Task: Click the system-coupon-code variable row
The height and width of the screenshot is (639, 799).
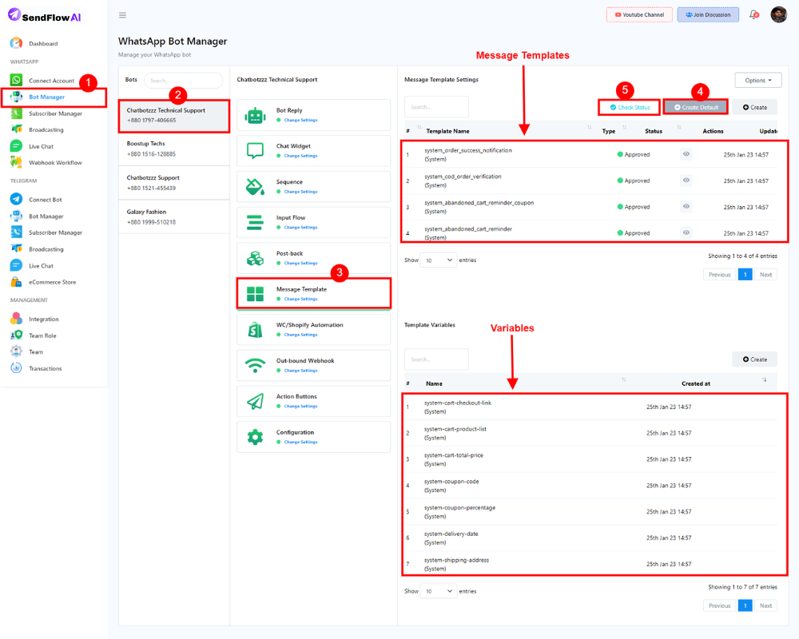Action: pyautogui.click(x=591, y=486)
